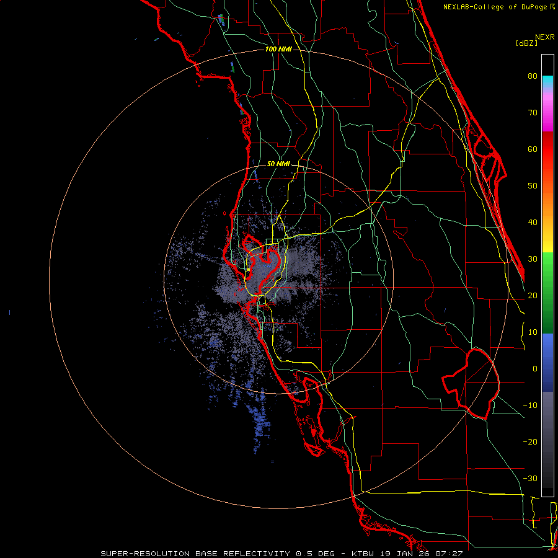Click the '19 JAN 26' date in the caption

coord(405,554)
